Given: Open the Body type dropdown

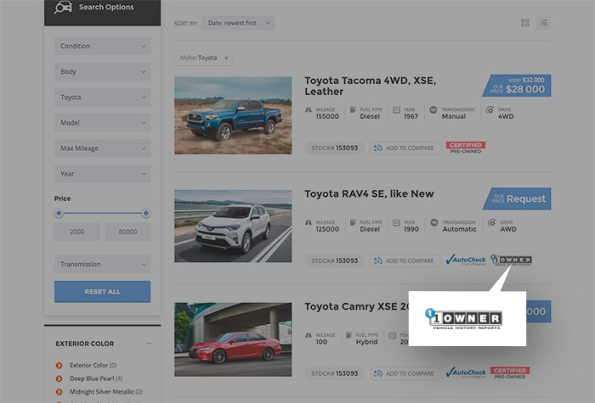Looking at the screenshot, I should tap(102, 72).
